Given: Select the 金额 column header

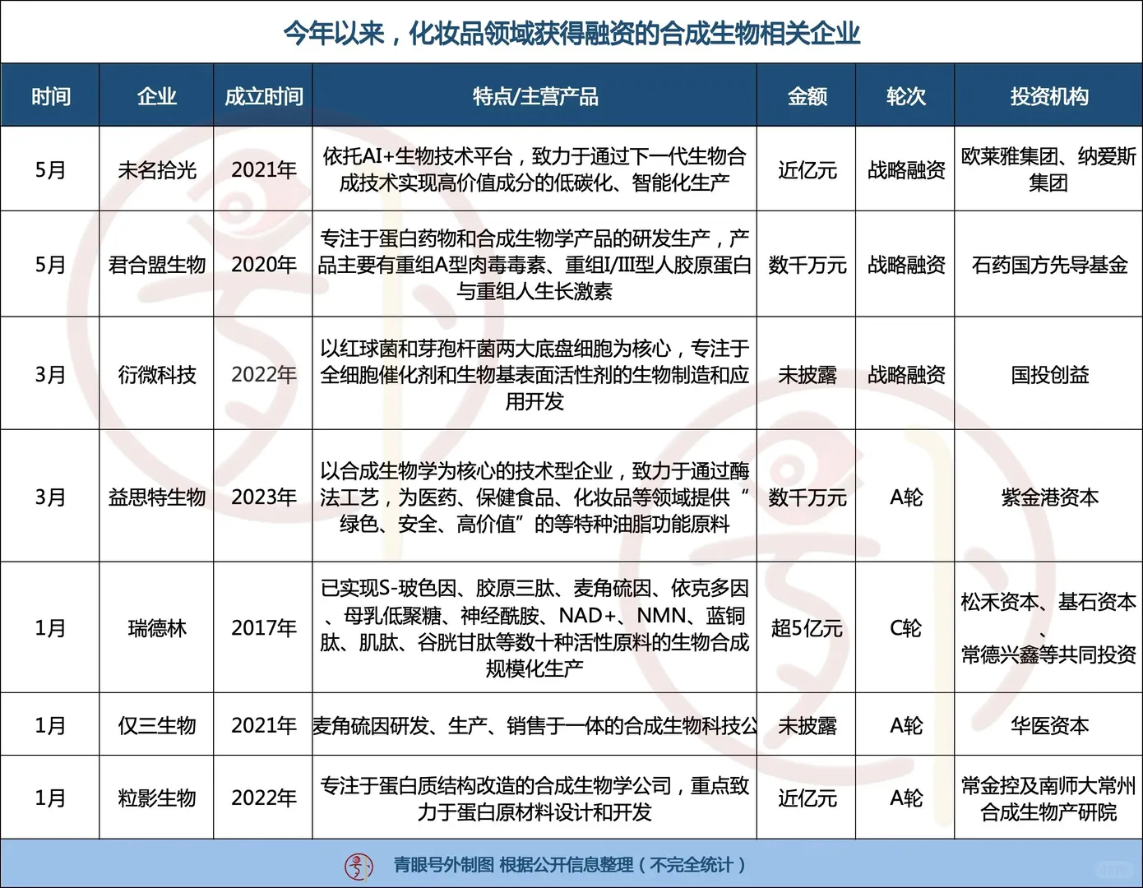Looking at the screenshot, I should [806, 95].
